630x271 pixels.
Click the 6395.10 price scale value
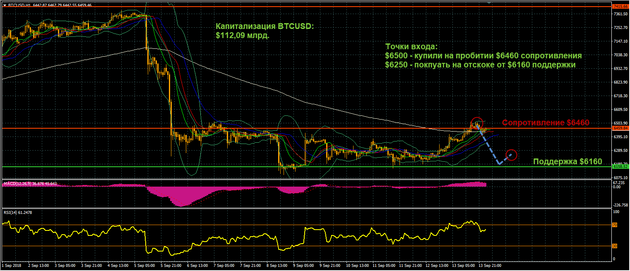click(620, 137)
